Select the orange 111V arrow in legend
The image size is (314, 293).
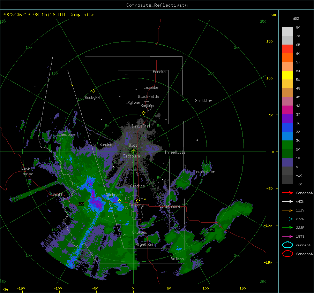click(287, 210)
